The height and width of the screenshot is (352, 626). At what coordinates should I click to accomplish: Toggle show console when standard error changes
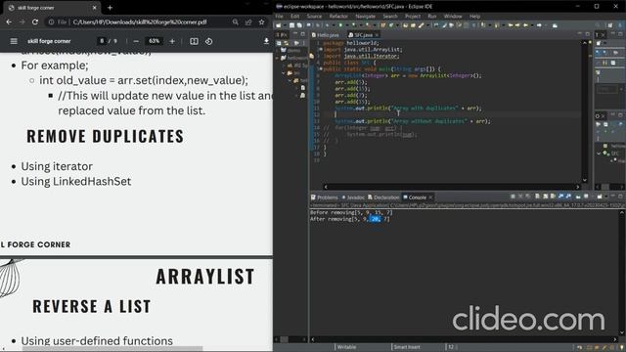[x=568, y=197]
